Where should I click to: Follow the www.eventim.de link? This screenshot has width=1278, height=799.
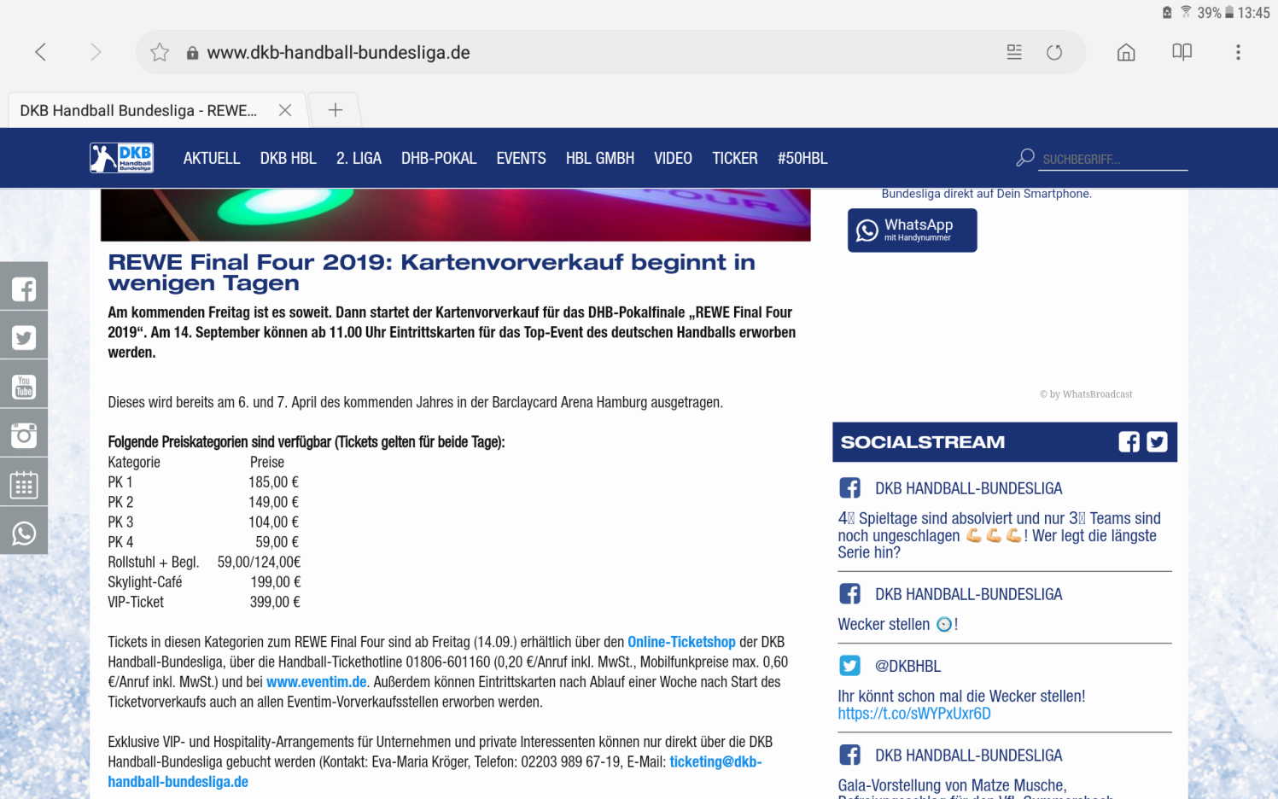(316, 682)
